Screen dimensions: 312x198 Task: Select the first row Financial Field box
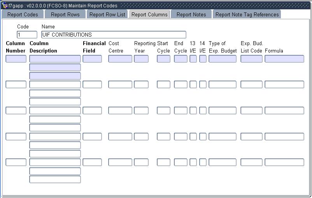[x=92, y=59]
